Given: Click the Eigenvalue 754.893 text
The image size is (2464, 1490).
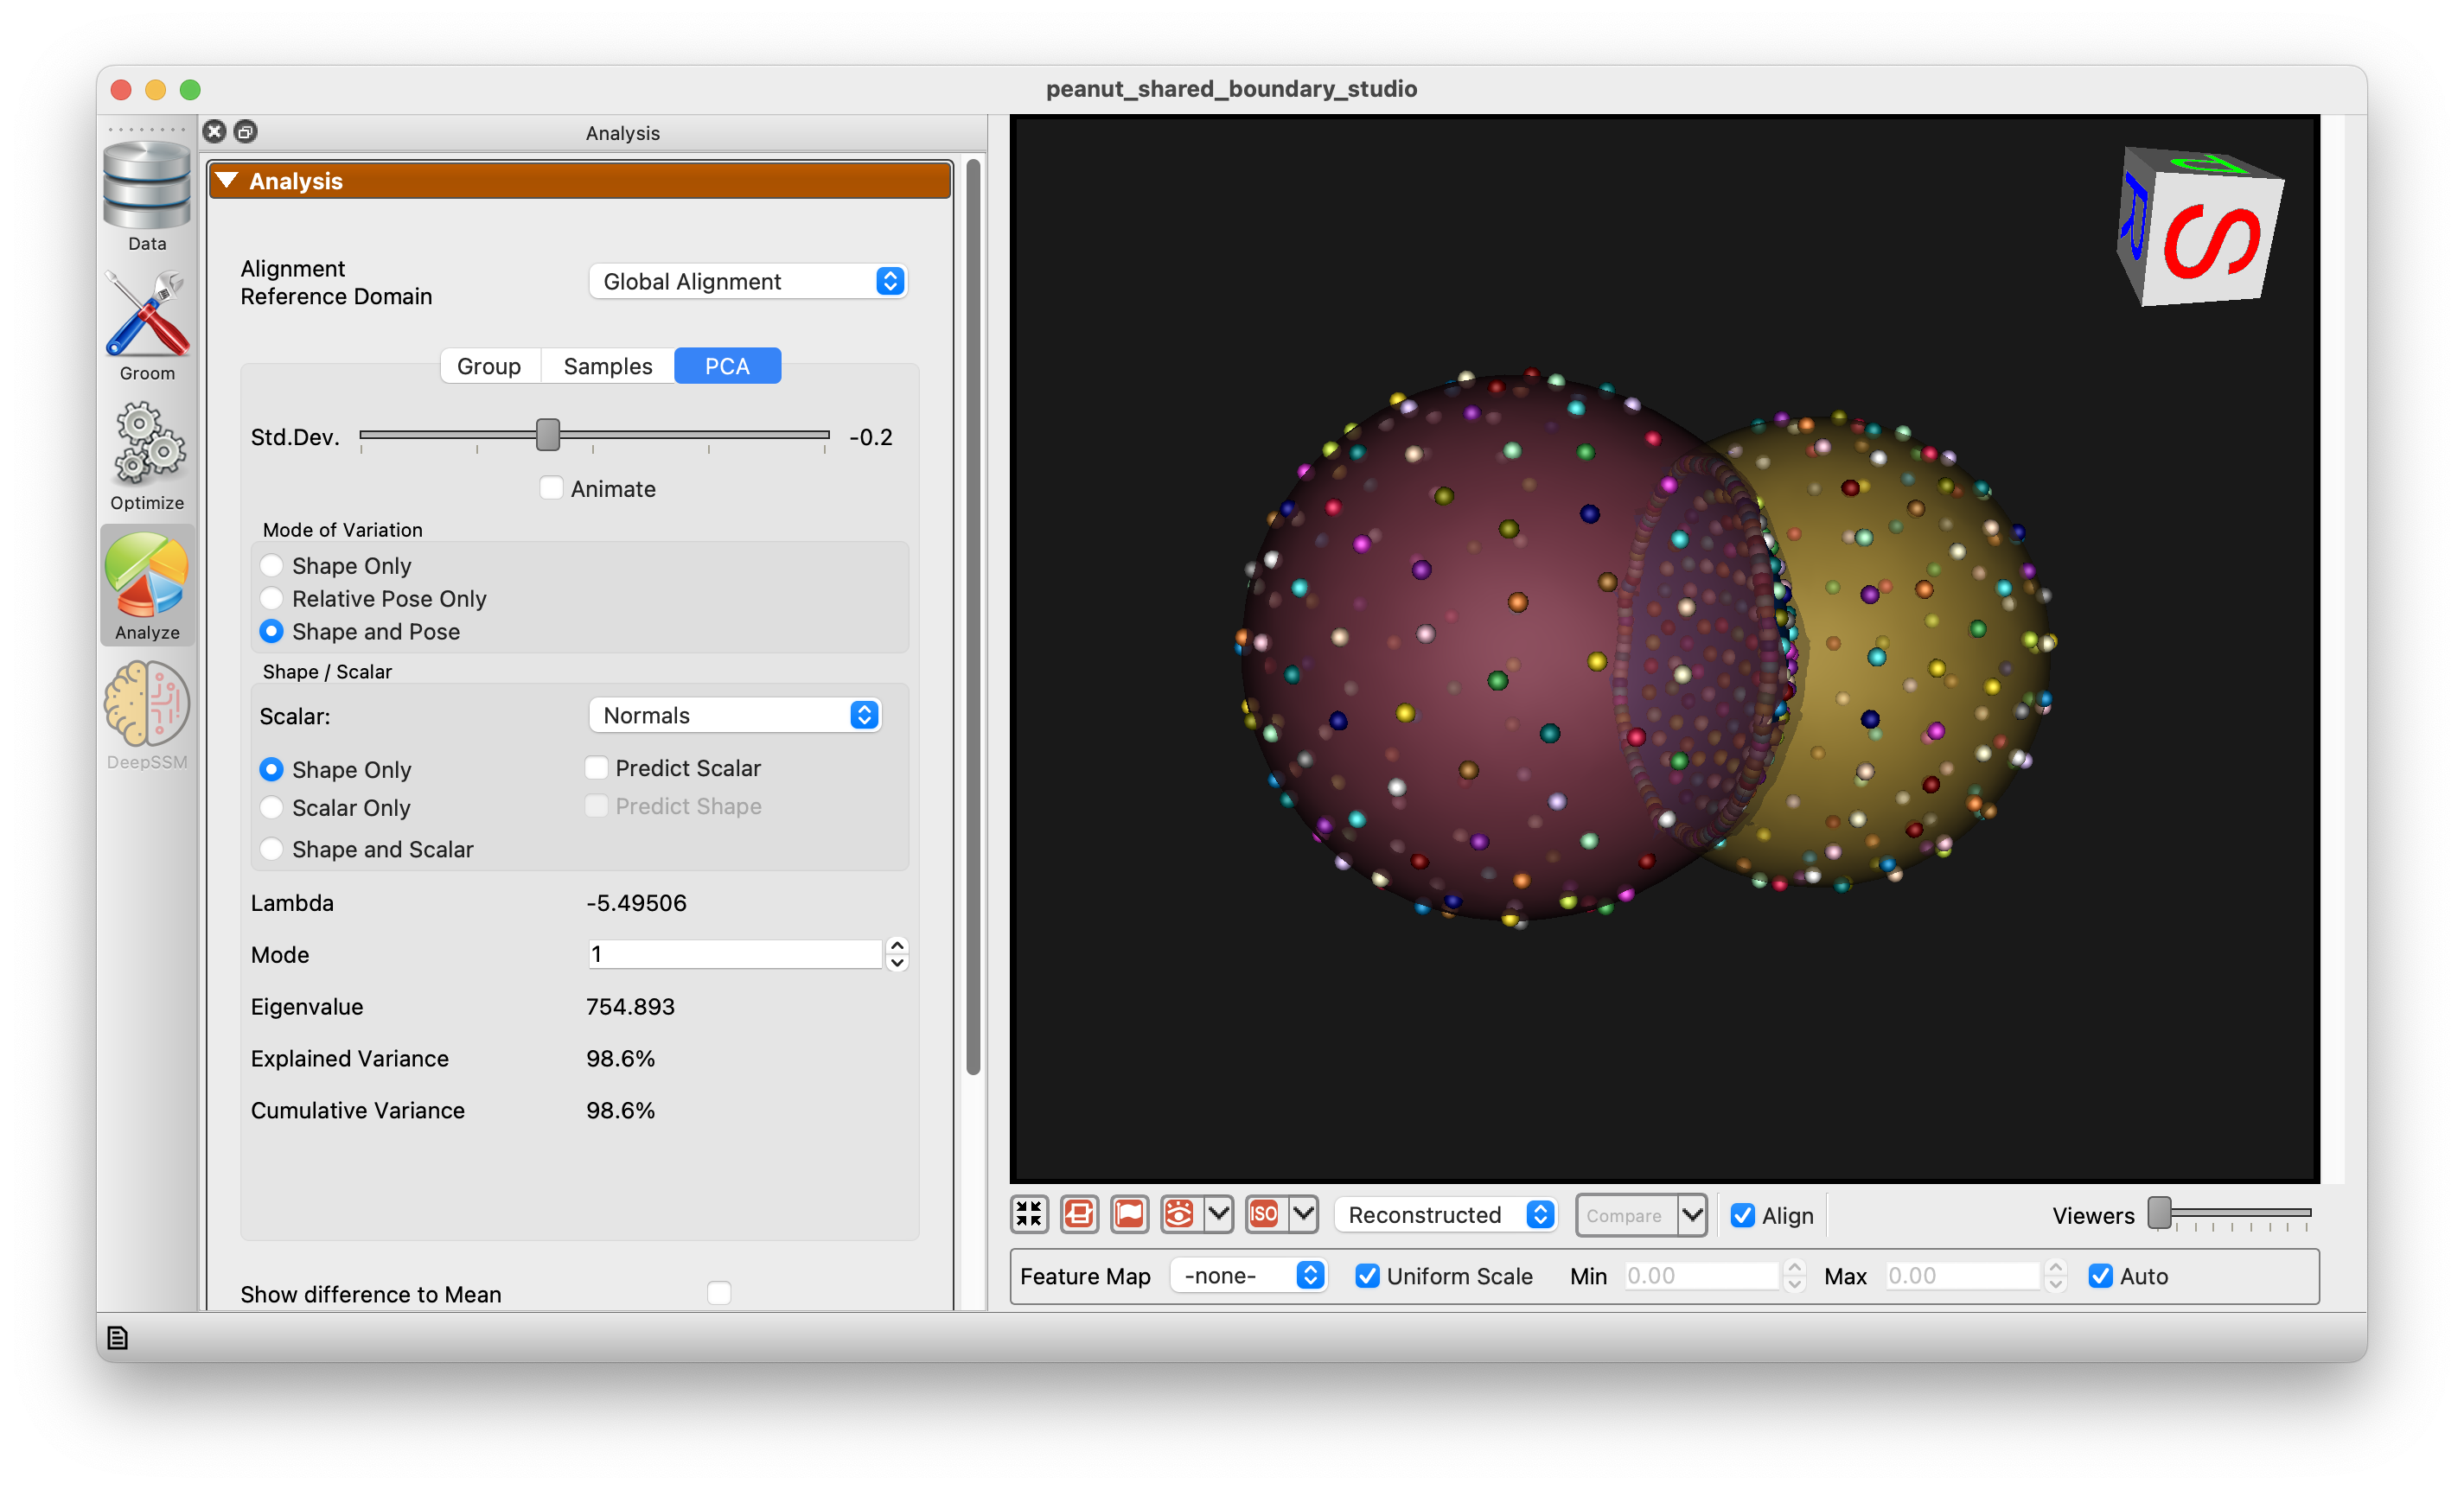Looking at the screenshot, I should point(630,1006).
